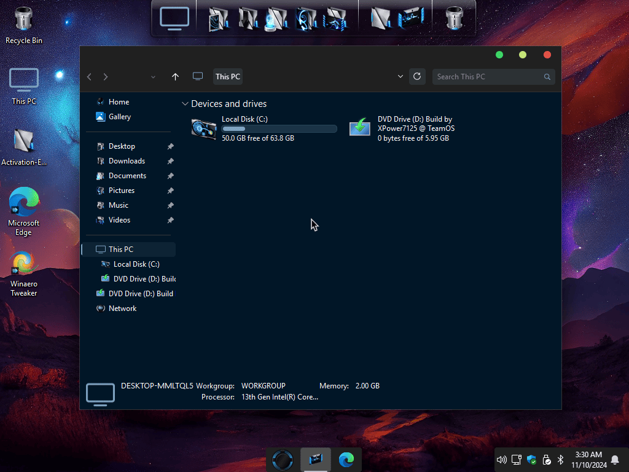Click the '2.00 GB' memory value

[x=367, y=386]
